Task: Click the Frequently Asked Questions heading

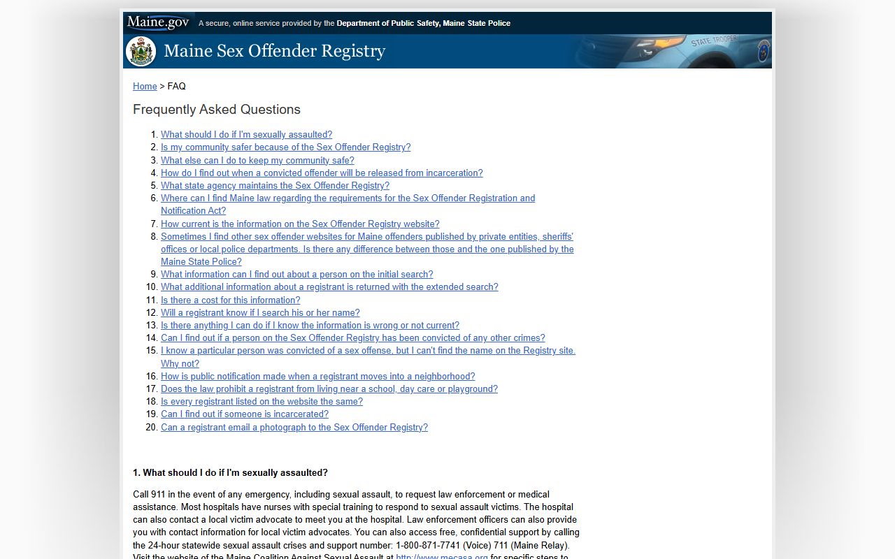Action: coord(217,110)
